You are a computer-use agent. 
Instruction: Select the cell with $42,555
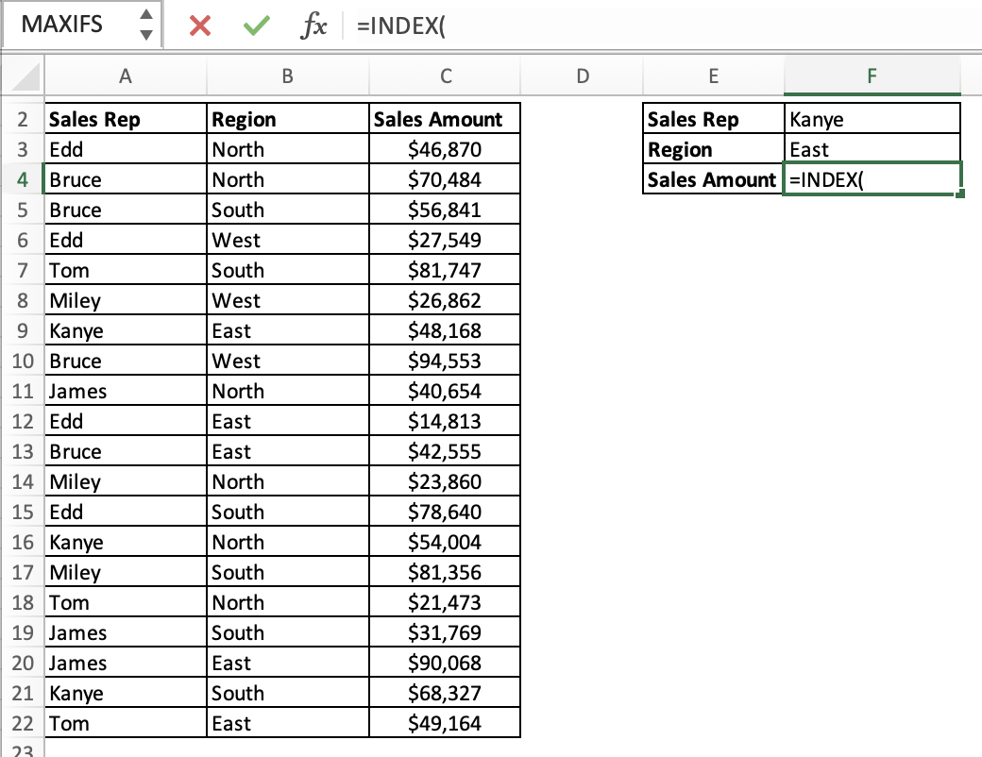(x=445, y=451)
